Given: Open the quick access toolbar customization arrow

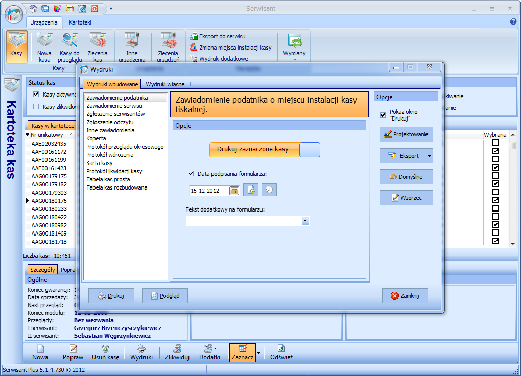Looking at the screenshot, I should (x=111, y=8).
